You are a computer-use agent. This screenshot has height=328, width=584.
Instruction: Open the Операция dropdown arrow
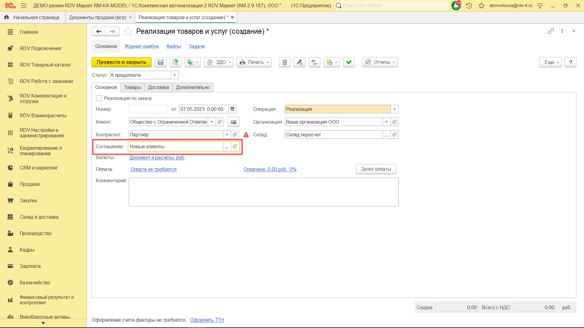[395, 109]
